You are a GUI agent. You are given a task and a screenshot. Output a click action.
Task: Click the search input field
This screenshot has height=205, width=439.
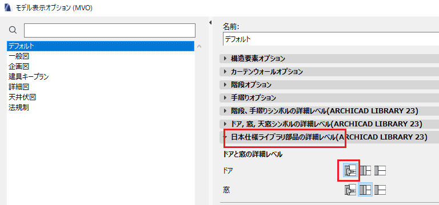[110, 30]
